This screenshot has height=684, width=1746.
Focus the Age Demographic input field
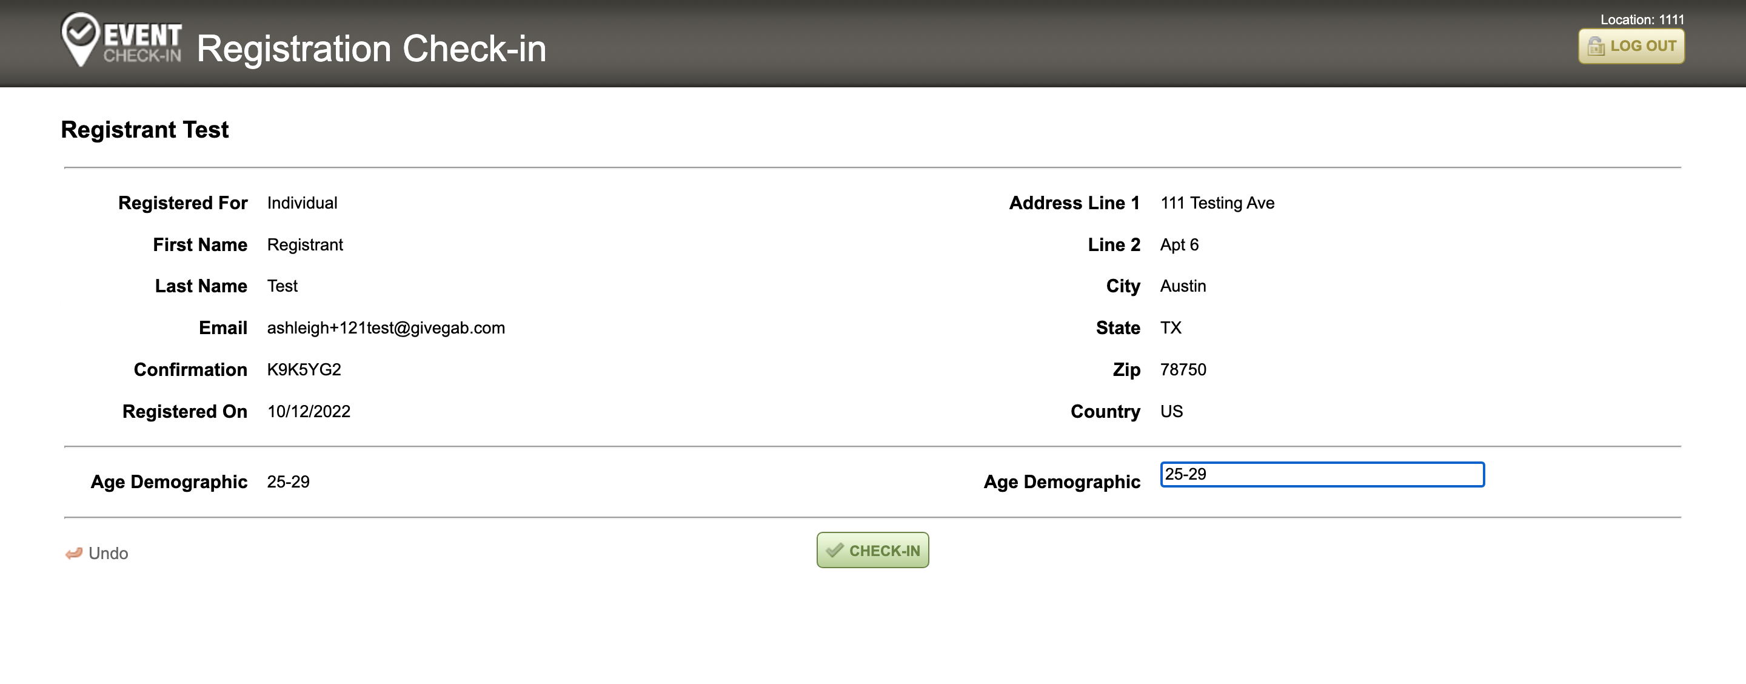click(x=1322, y=475)
